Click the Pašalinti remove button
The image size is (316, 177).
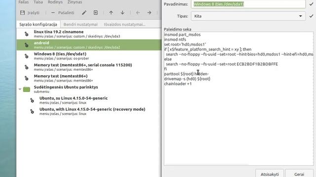point(63,13)
